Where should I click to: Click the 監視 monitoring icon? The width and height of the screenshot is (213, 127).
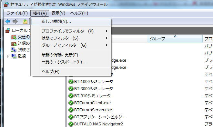click(14, 56)
